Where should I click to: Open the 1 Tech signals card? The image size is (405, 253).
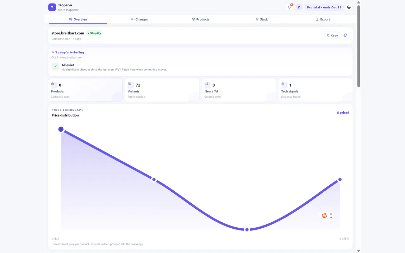[315, 90]
